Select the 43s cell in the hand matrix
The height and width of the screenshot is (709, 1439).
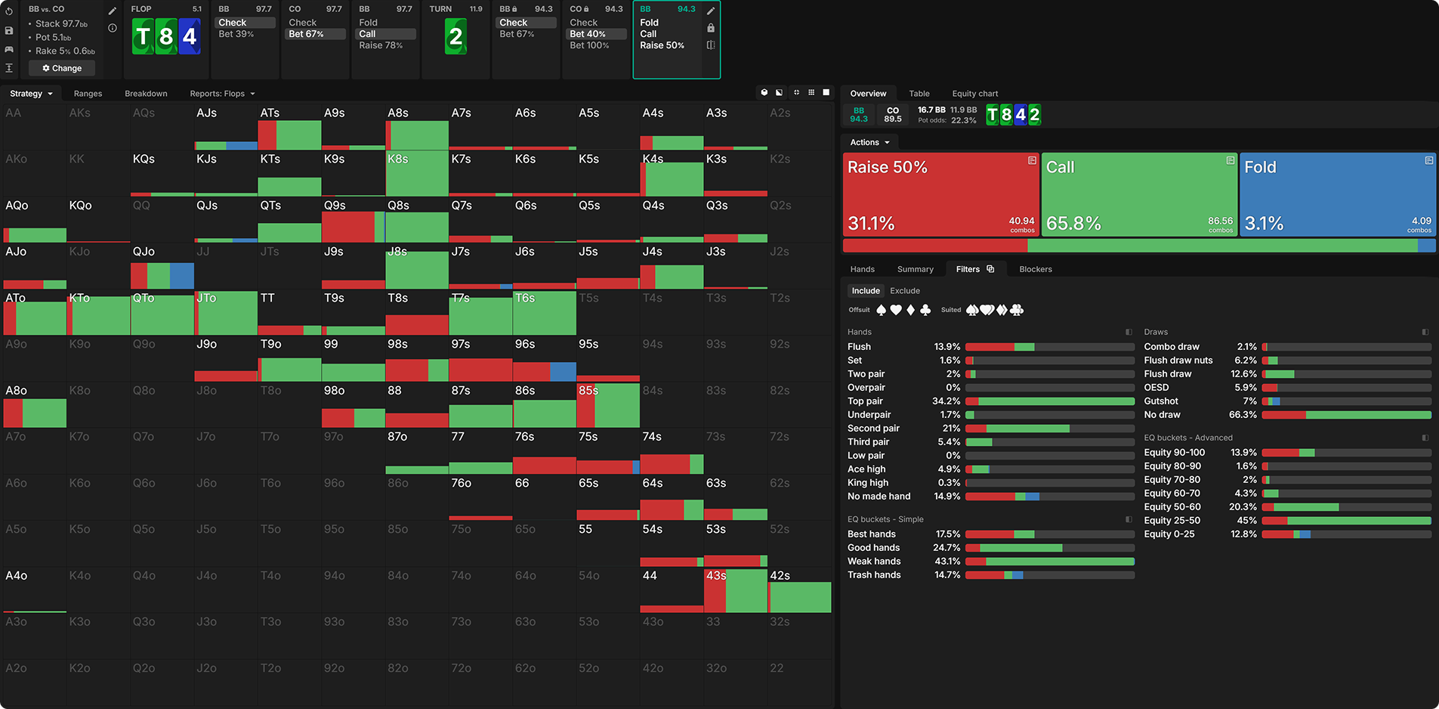click(x=735, y=590)
